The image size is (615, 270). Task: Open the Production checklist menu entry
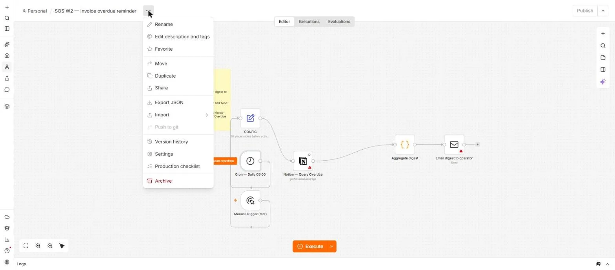click(178, 167)
